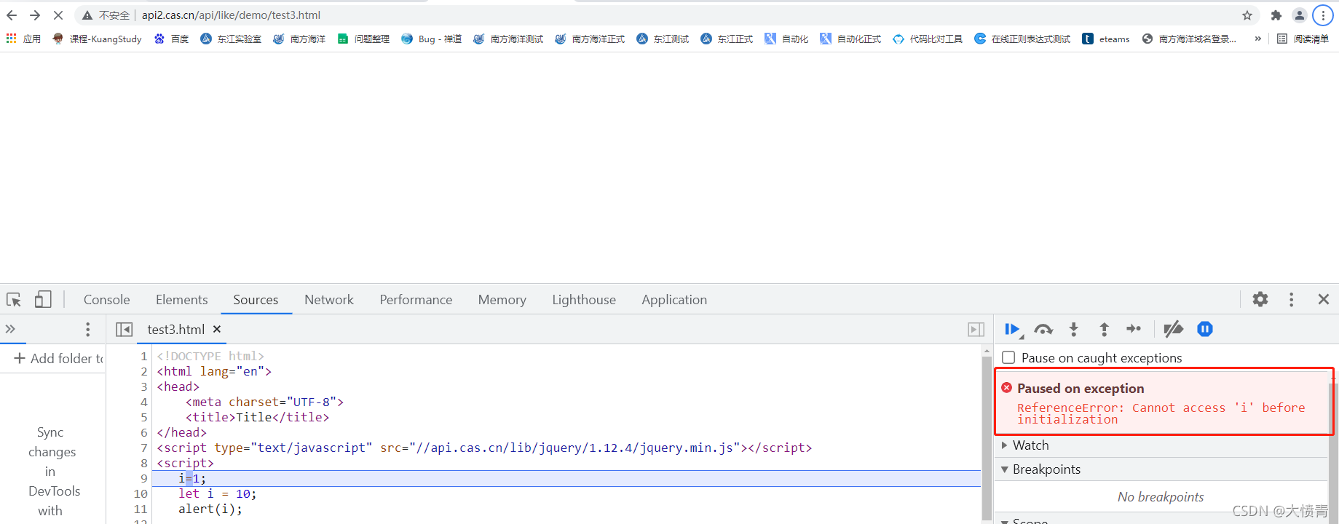Hide the debugger sidebar
1339x524 pixels.
coord(976,329)
